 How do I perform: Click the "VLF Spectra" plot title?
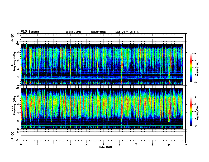(x=30, y=32)
